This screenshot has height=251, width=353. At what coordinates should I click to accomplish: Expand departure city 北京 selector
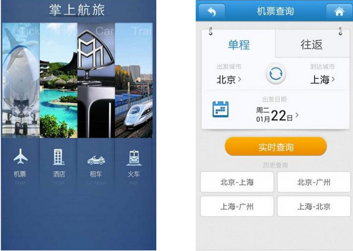[229, 79]
